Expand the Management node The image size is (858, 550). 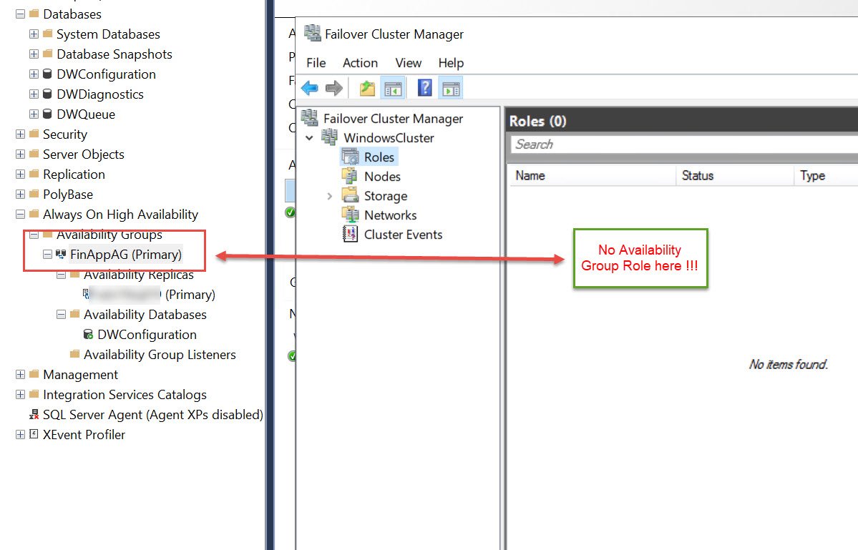click(20, 375)
